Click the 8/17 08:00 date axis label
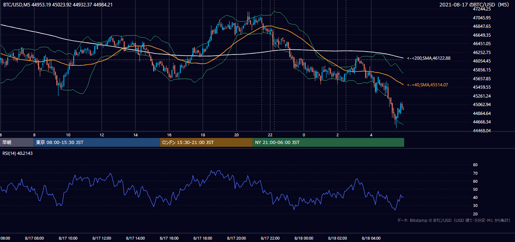The image size is (515, 242). click(34, 238)
